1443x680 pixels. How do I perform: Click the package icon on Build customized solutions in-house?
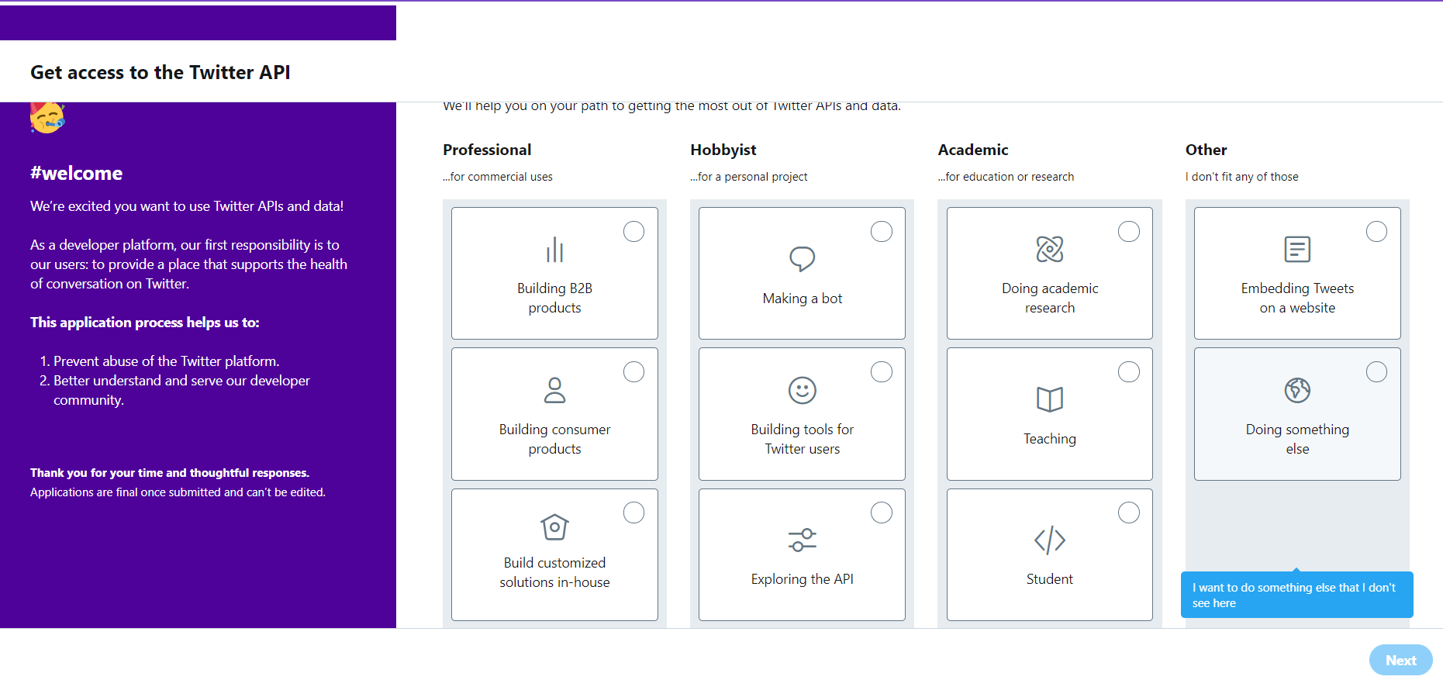tap(554, 527)
